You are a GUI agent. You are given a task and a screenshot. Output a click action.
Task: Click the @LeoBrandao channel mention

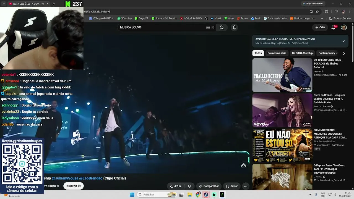pos(91,178)
